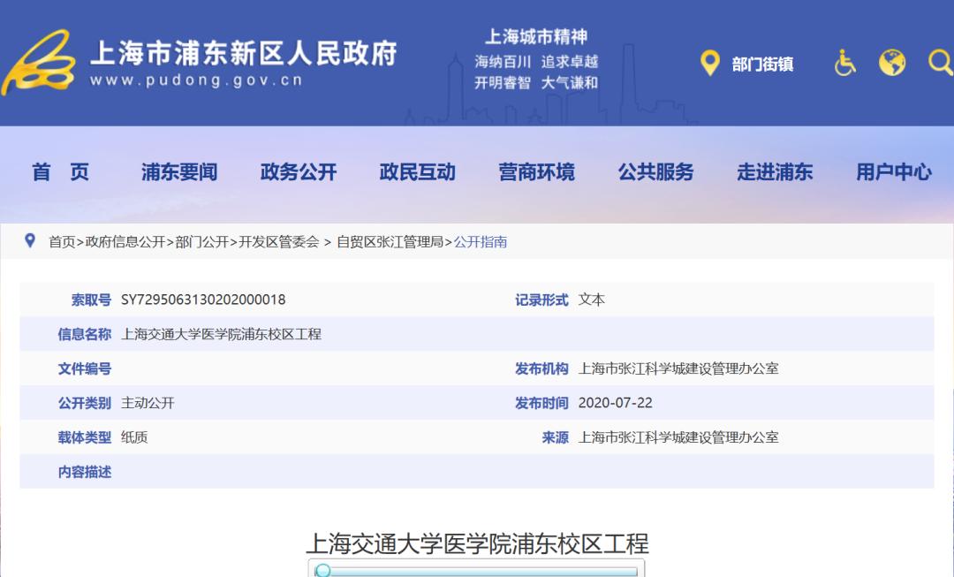The height and width of the screenshot is (577, 954).
Task: Click the 来源 field label
Action: (555, 437)
